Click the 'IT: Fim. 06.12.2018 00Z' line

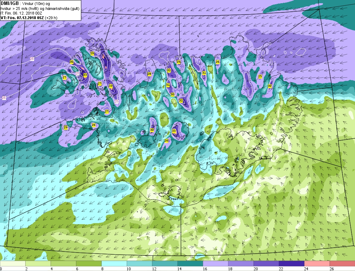(x=21, y=13)
